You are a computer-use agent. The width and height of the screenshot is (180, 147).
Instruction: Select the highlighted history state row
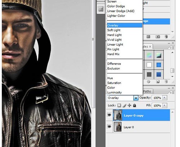pyautogui.click(x=156, y=21)
